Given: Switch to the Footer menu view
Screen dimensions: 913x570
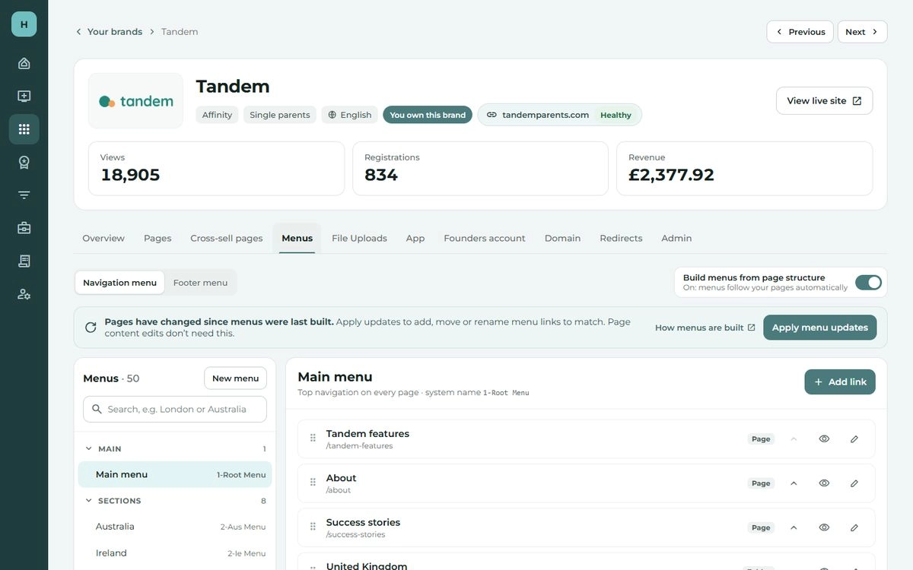Looking at the screenshot, I should click(x=200, y=283).
